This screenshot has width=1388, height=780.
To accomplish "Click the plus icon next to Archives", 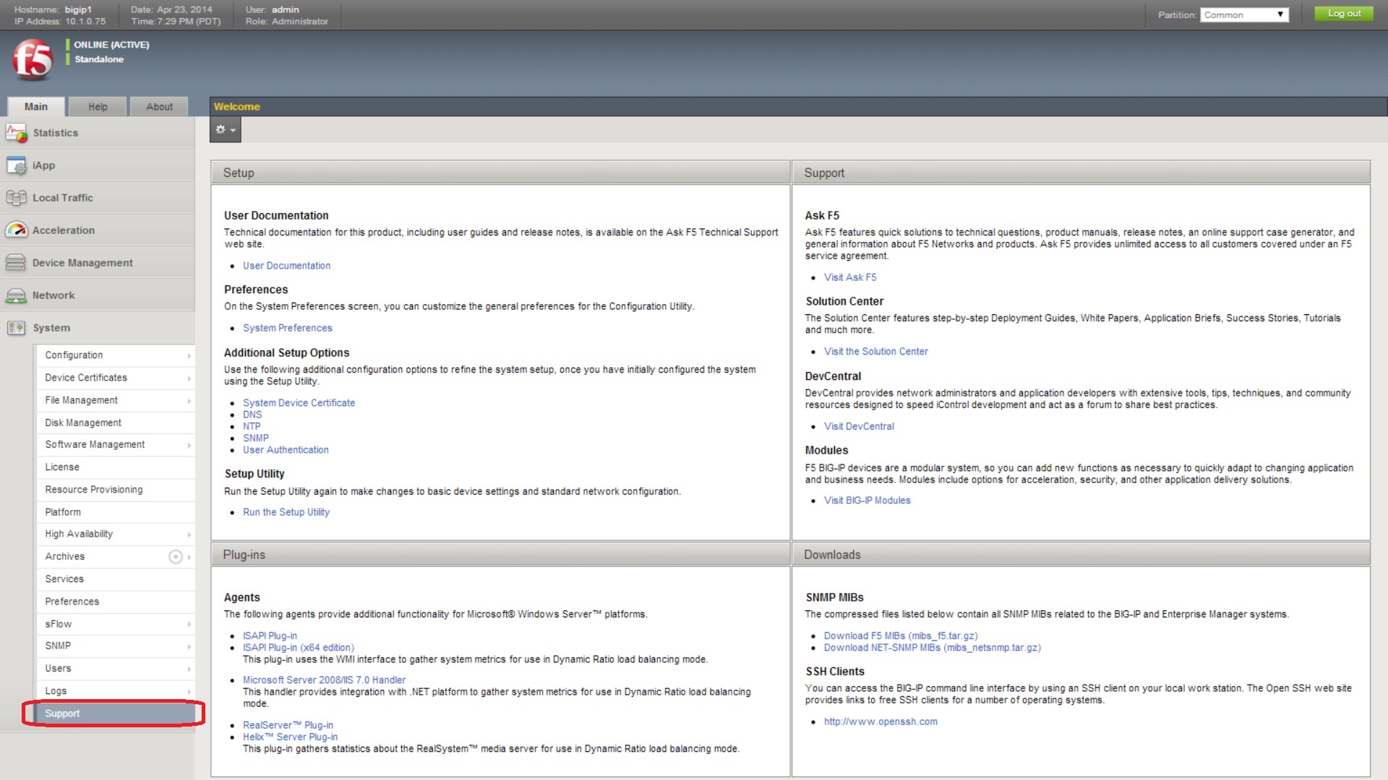I will tap(175, 557).
